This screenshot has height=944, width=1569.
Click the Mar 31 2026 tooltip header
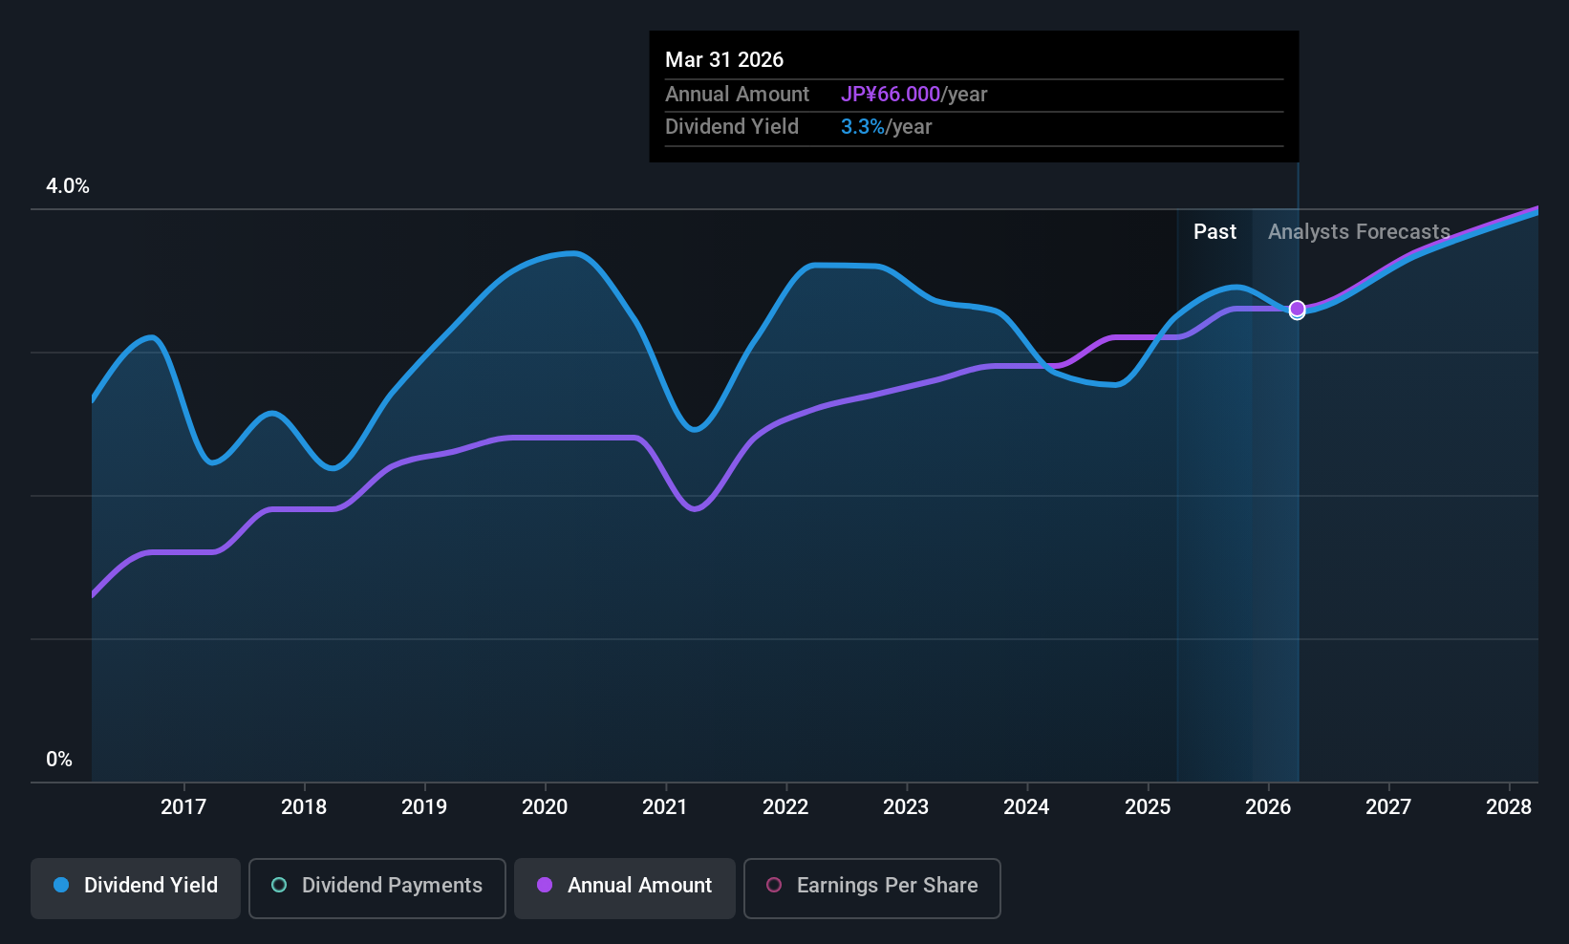pyautogui.click(x=724, y=59)
